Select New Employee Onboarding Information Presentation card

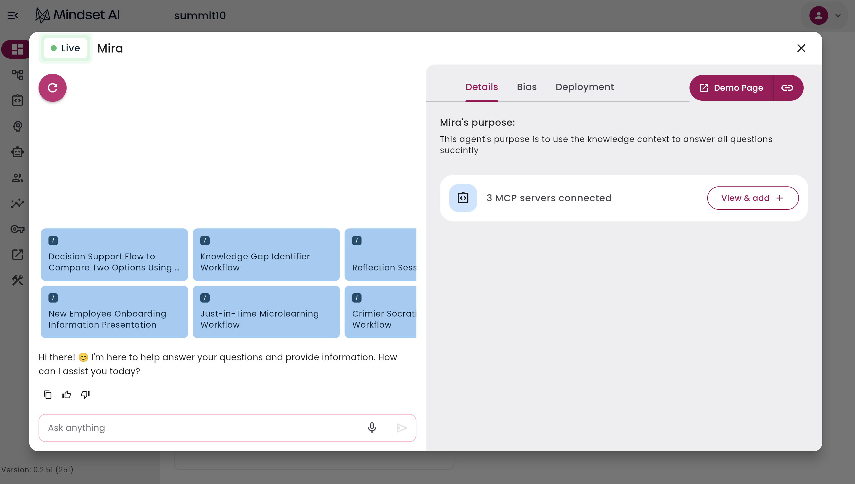114,312
